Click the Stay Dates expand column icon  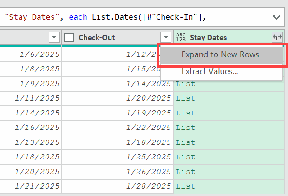[x=277, y=37]
